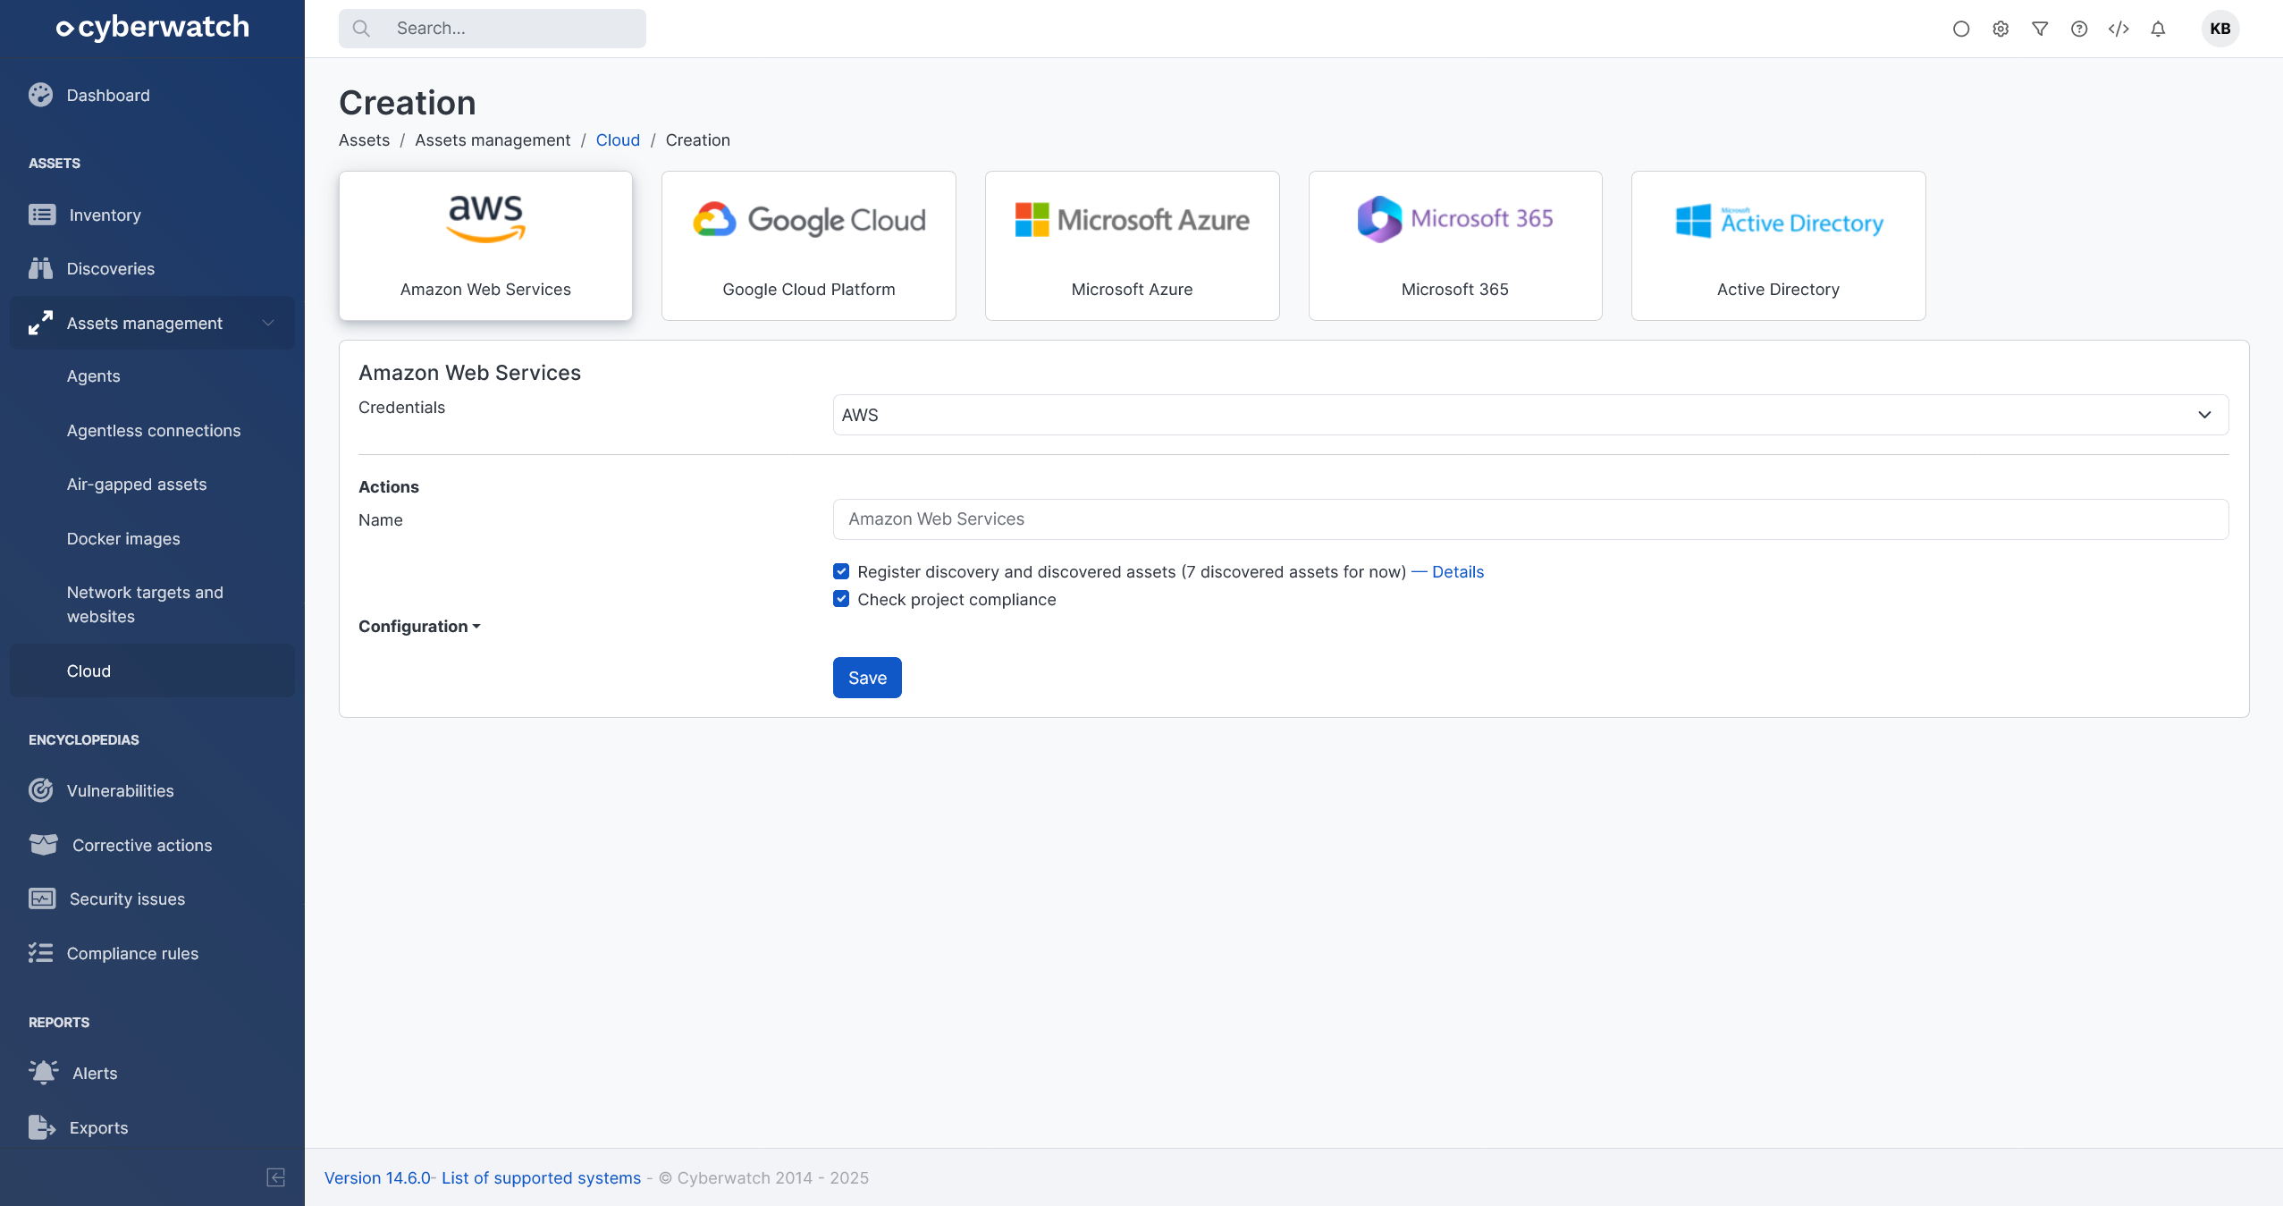Open Version 14.6.0 link in footer

tap(377, 1178)
